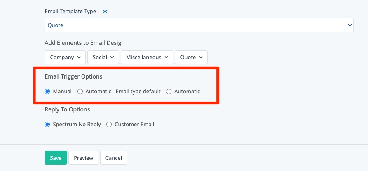368x171 pixels.
Task: Select the Manual trigger radio button
Action: (47, 91)
